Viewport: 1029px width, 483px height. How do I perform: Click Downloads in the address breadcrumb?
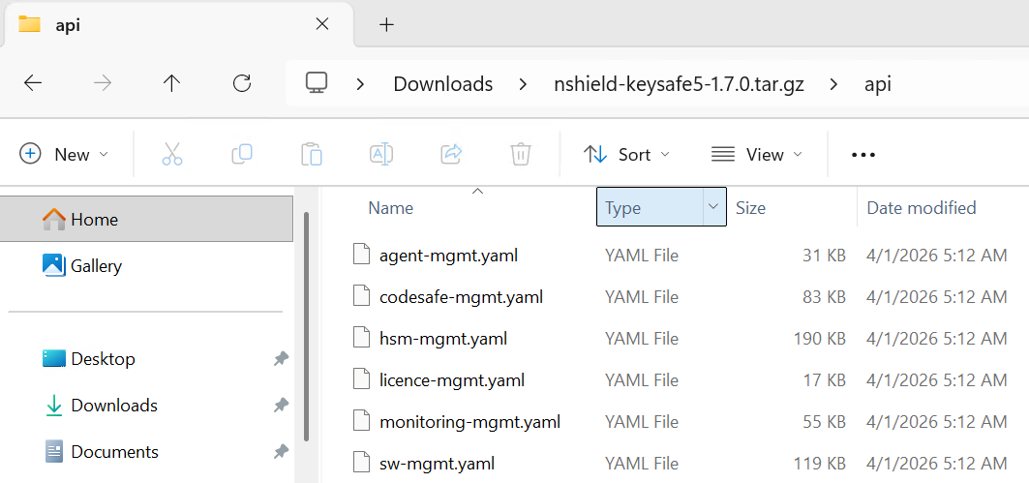(443, 84)
